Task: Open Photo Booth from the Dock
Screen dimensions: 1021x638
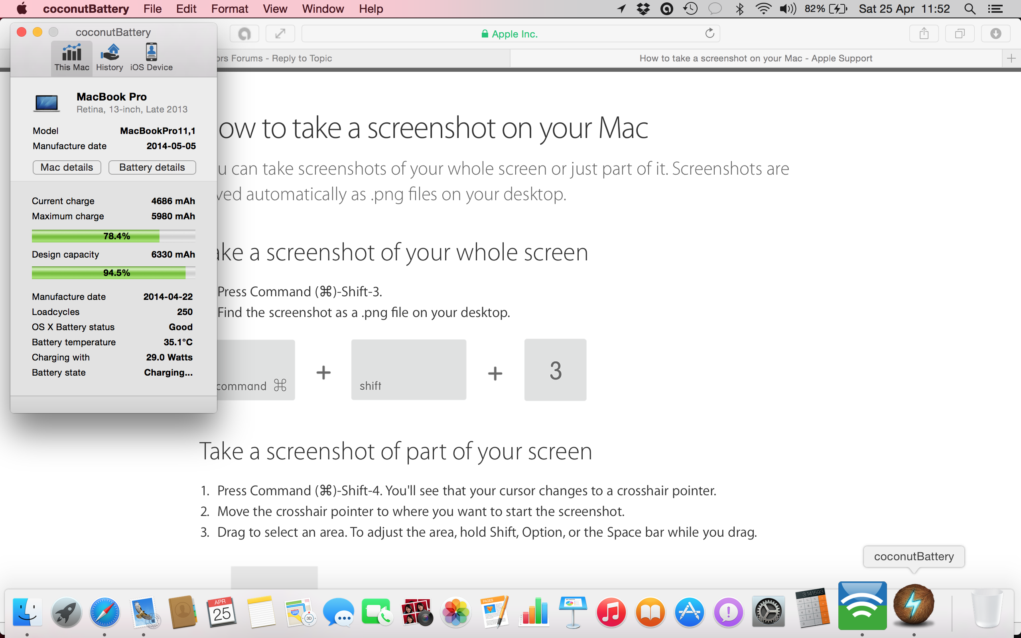Action: 417,611
